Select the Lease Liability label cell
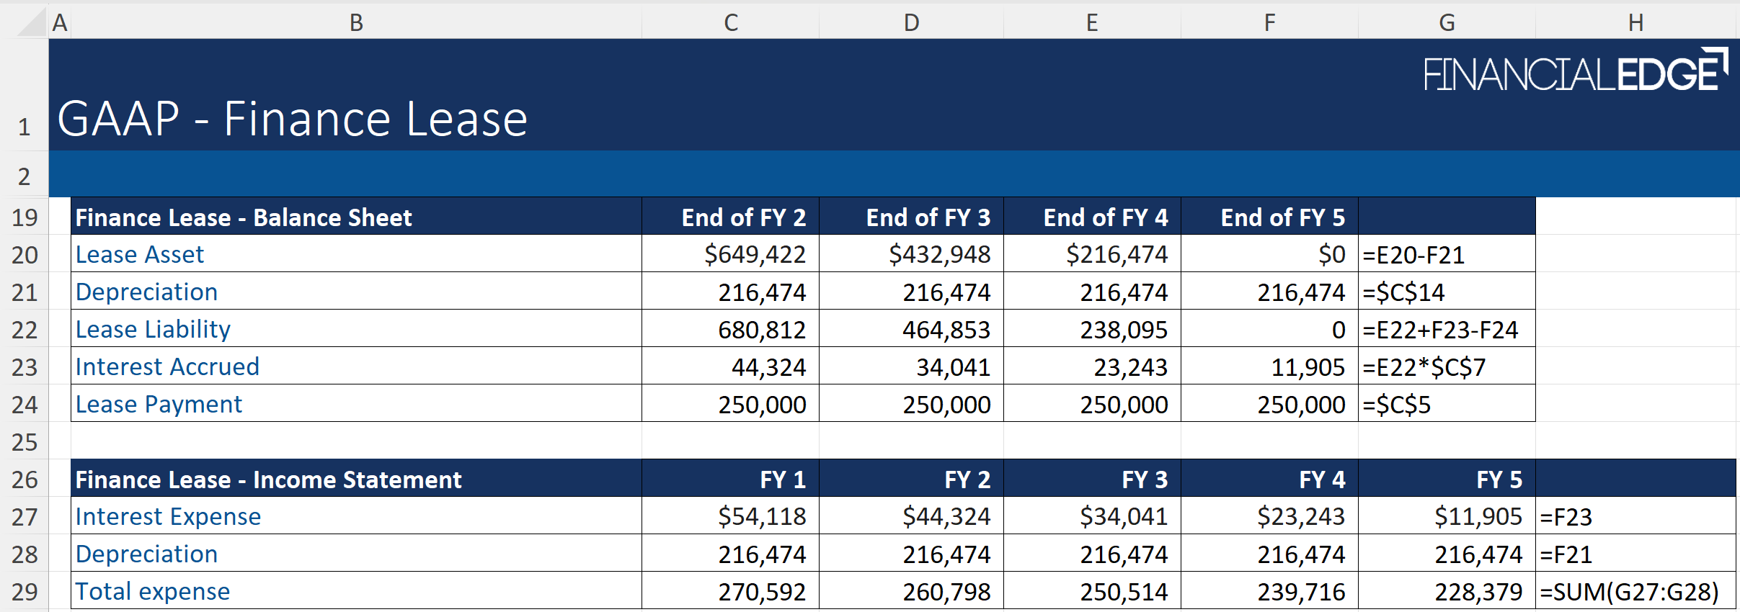Viewport: 1740px width, 612px height. click(x=152, y=329)
